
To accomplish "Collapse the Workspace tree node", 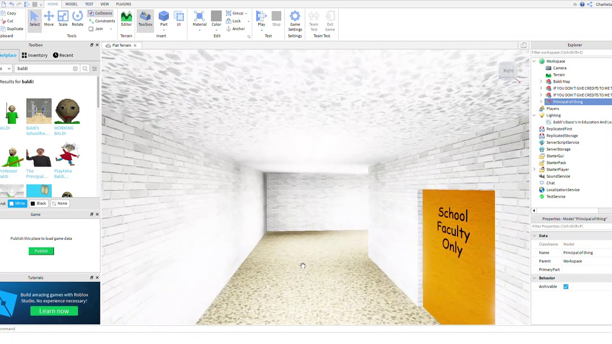I will [x=534, y=61].
